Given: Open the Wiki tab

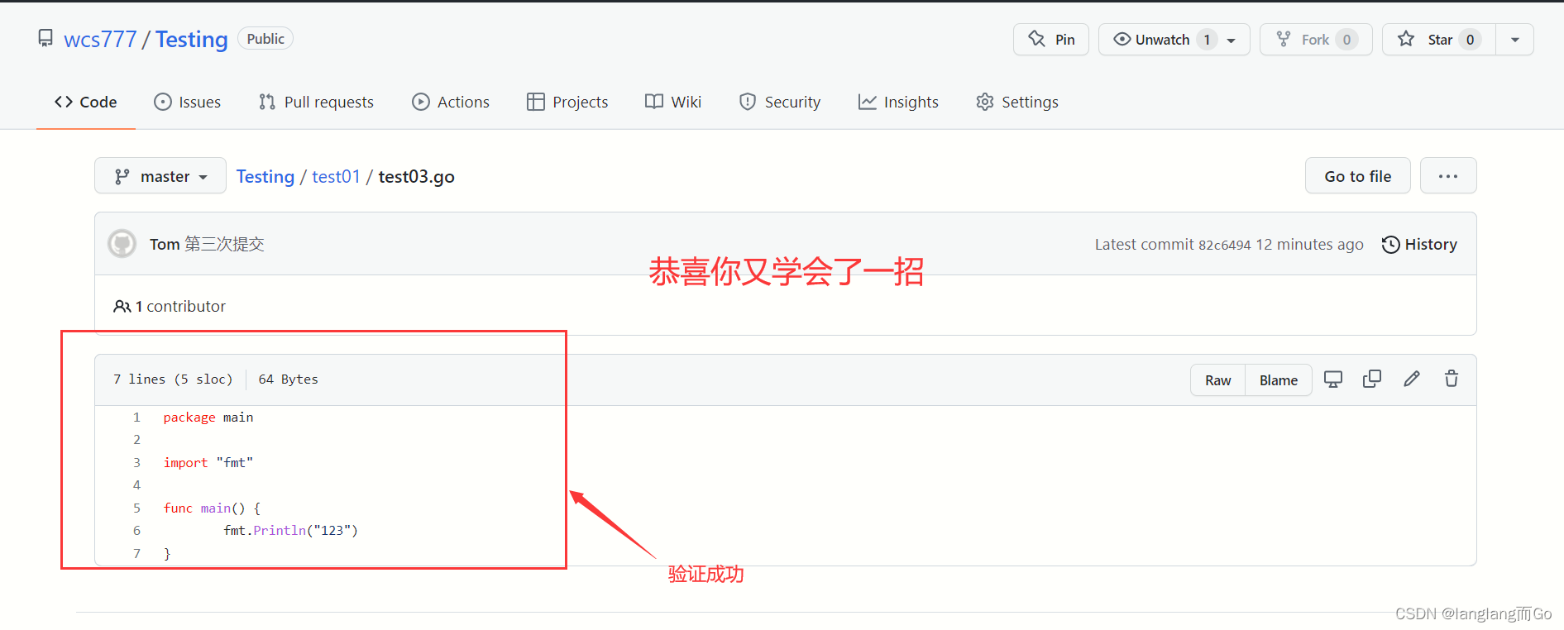Looking at the screenshot, I should (673, 102).
